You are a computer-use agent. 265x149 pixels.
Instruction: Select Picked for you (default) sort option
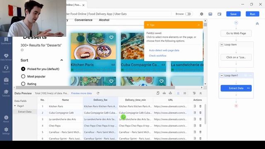tap(23, 69)
